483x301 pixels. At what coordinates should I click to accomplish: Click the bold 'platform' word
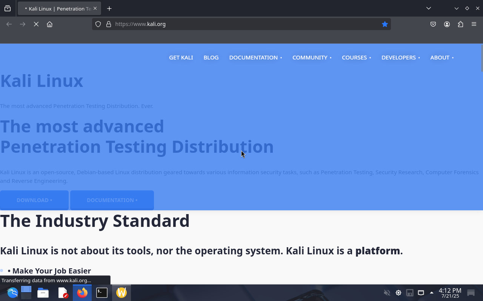[x=377, y=251]
